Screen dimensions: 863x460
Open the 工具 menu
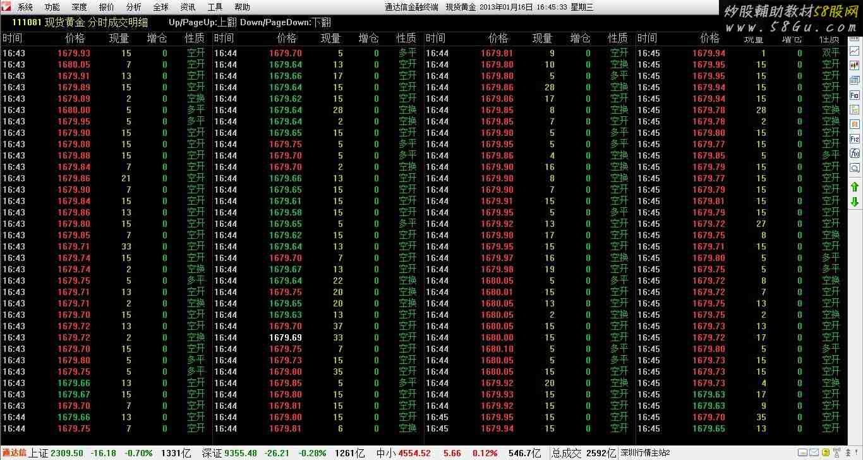[215, 8]
